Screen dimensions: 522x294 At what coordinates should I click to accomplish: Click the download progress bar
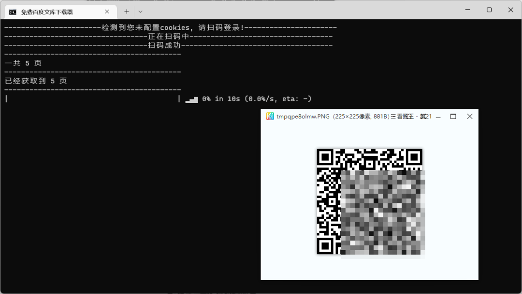pos(93,99)
